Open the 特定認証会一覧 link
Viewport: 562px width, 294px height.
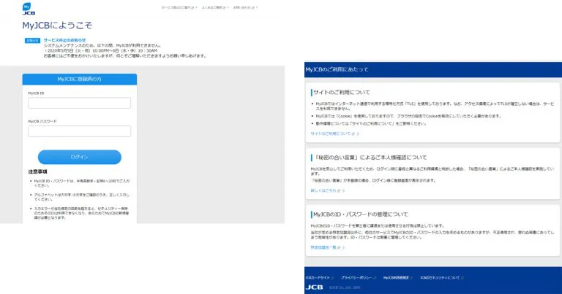click(326, 247)
